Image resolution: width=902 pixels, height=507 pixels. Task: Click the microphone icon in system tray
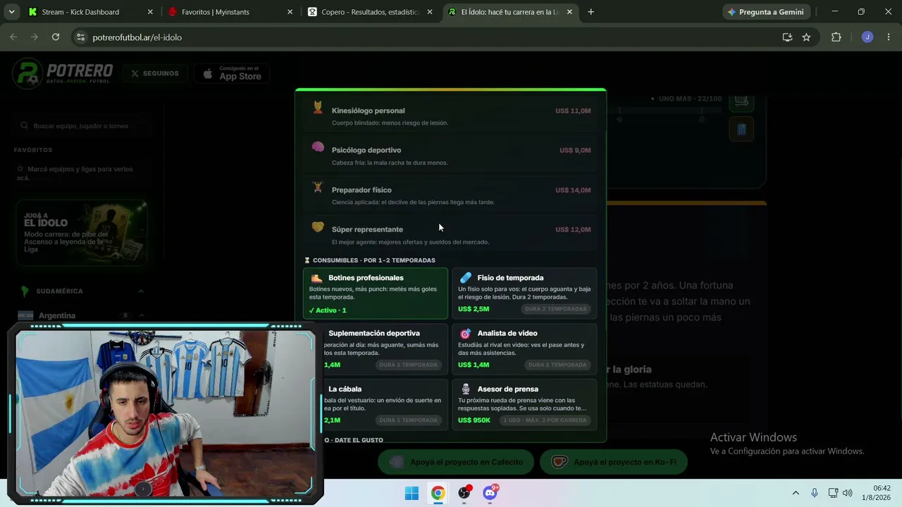coord(815,493)
